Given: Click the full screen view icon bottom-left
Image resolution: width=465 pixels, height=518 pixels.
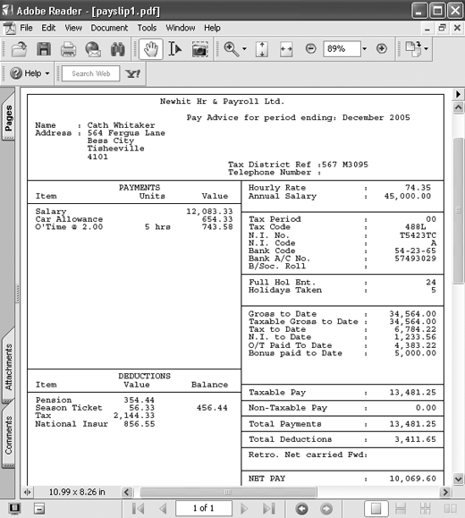Looking at the screenshot, I should tap(14, 508).
